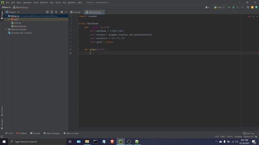259x145 pixels.
Task: Click Select Opened File target icon
Action: [47, 12]
